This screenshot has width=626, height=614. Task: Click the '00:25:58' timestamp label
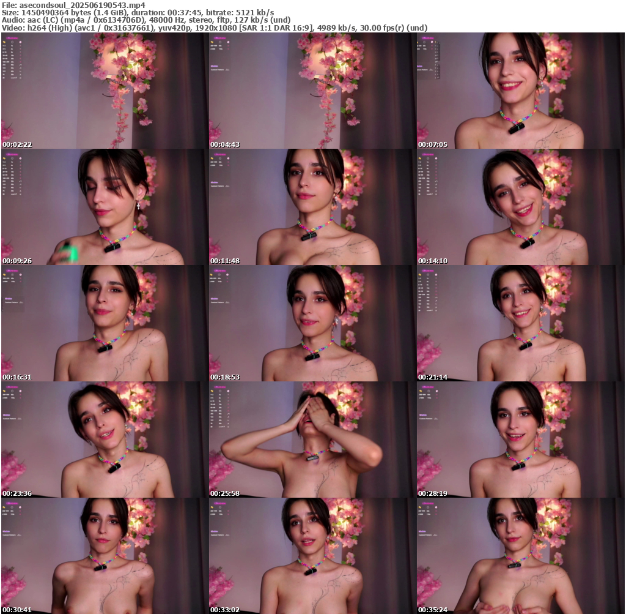point(225,493)
